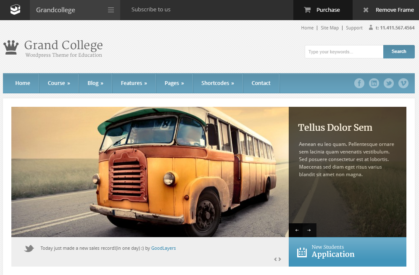
Task: Click the crown logo icon
Action: pos(11,48)
